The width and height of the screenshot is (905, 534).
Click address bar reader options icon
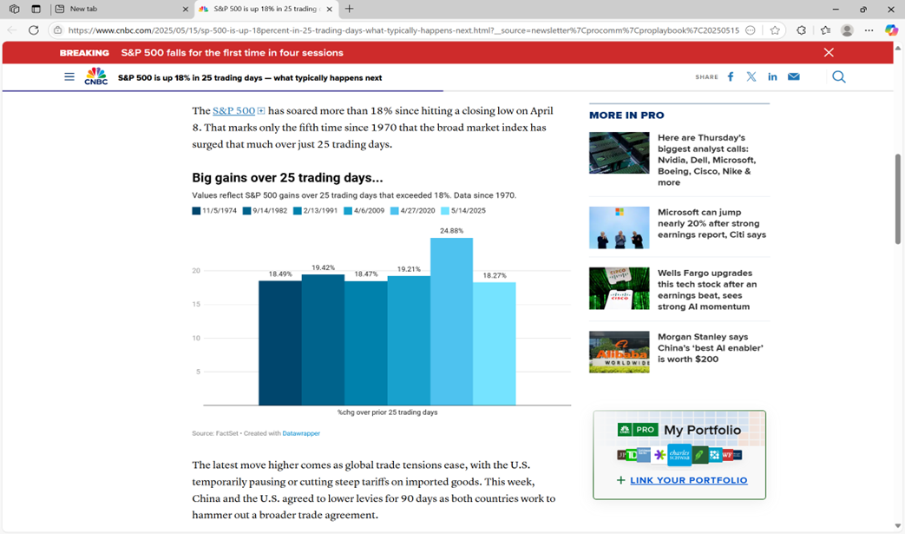(x=751, y=30)
